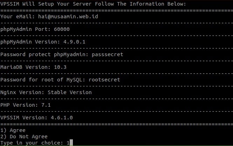Viewport: 233px width, 146px height.
Task: Click the "Password for root of MySQL" label
Action: 43,80
